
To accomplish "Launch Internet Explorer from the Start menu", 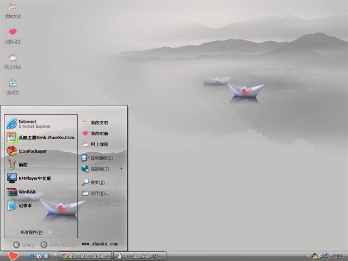I will pyautogui.click(x=41, y=124).
